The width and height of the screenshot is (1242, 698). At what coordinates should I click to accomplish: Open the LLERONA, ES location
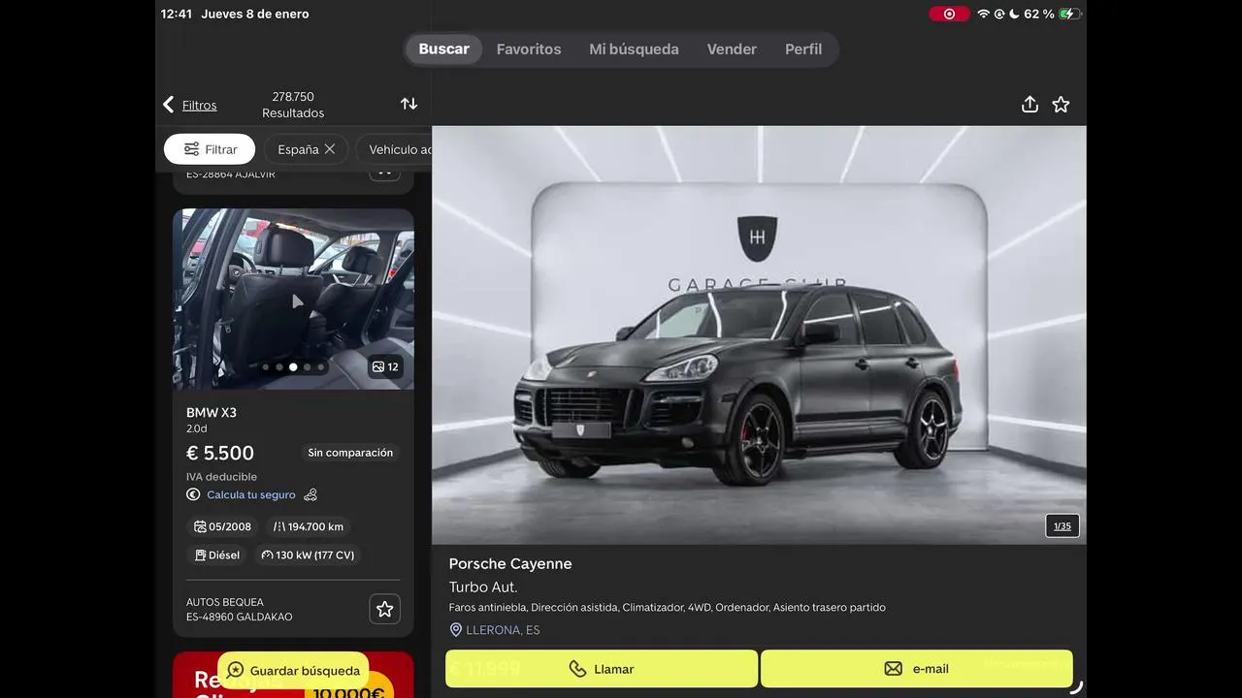point(495,630)
